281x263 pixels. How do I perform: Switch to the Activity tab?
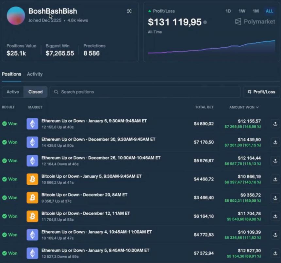tap(35, 74)
